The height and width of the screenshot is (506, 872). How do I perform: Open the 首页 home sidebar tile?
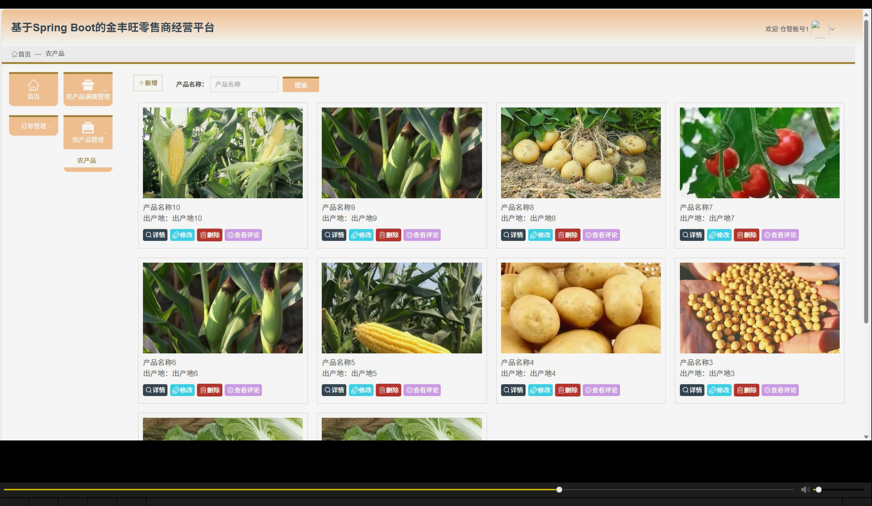tap(33, 89)
